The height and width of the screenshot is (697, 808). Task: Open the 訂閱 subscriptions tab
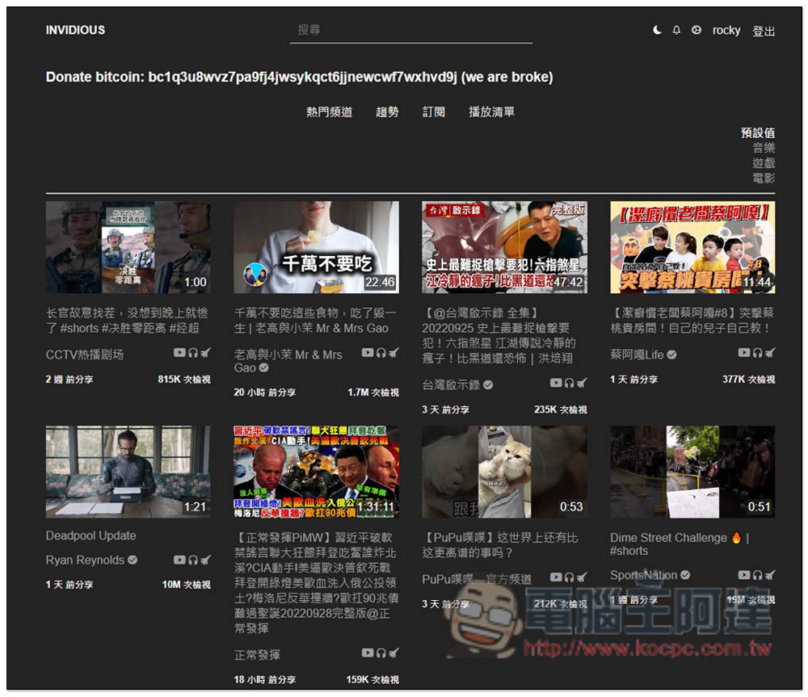point(434,112)
